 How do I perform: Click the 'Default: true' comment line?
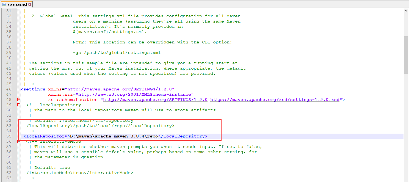[x=52, y=167]
